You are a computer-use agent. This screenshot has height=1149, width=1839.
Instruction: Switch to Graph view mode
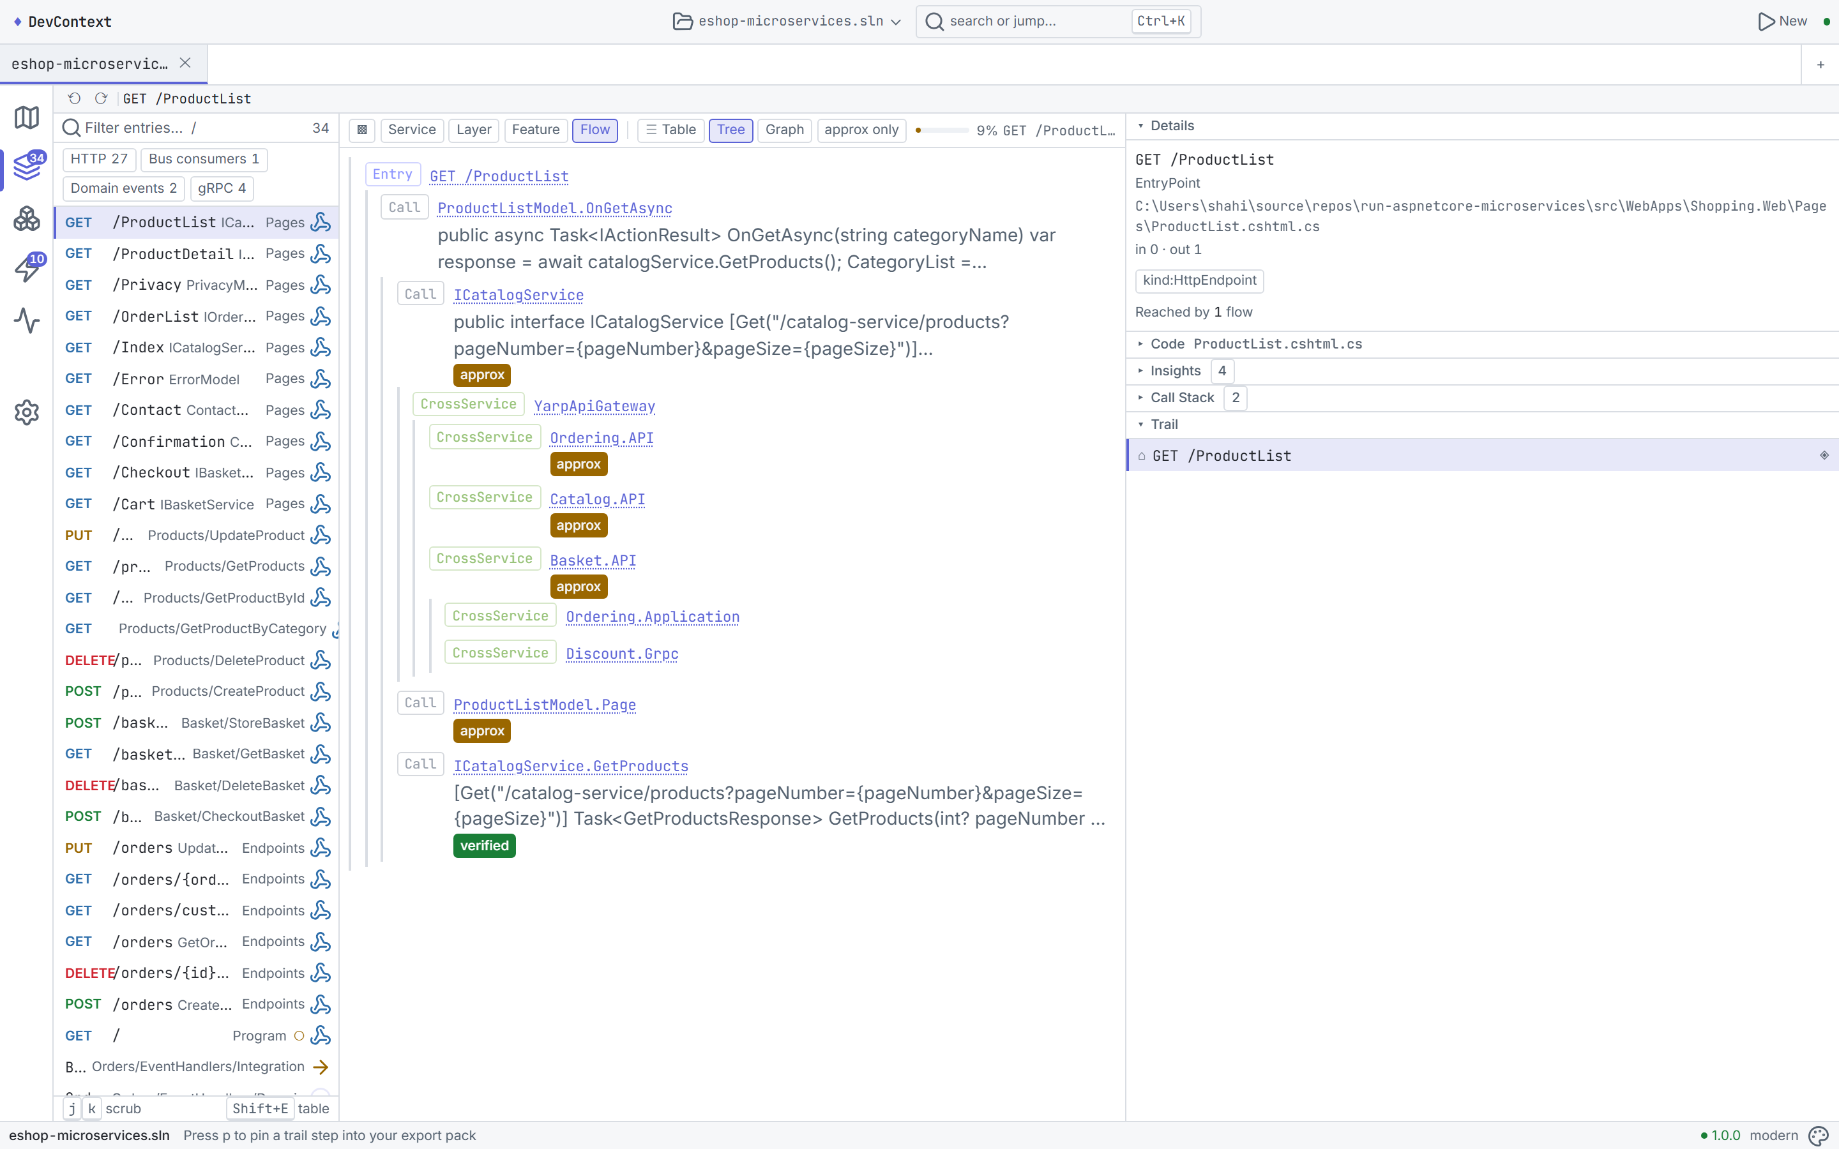784,130
